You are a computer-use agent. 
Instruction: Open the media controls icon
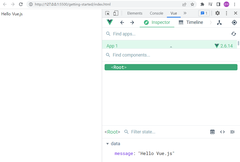coord(210,4)
